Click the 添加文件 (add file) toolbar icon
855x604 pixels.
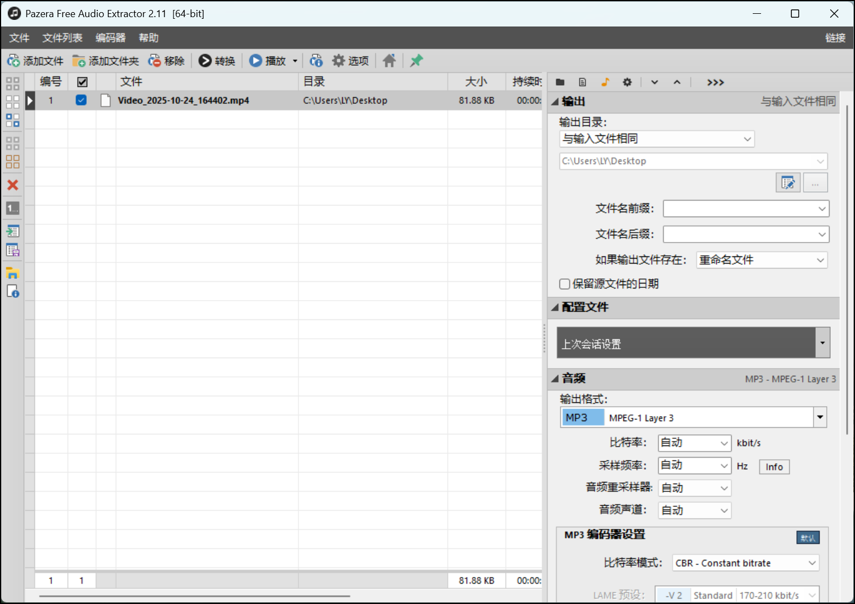tap(13, 61)
